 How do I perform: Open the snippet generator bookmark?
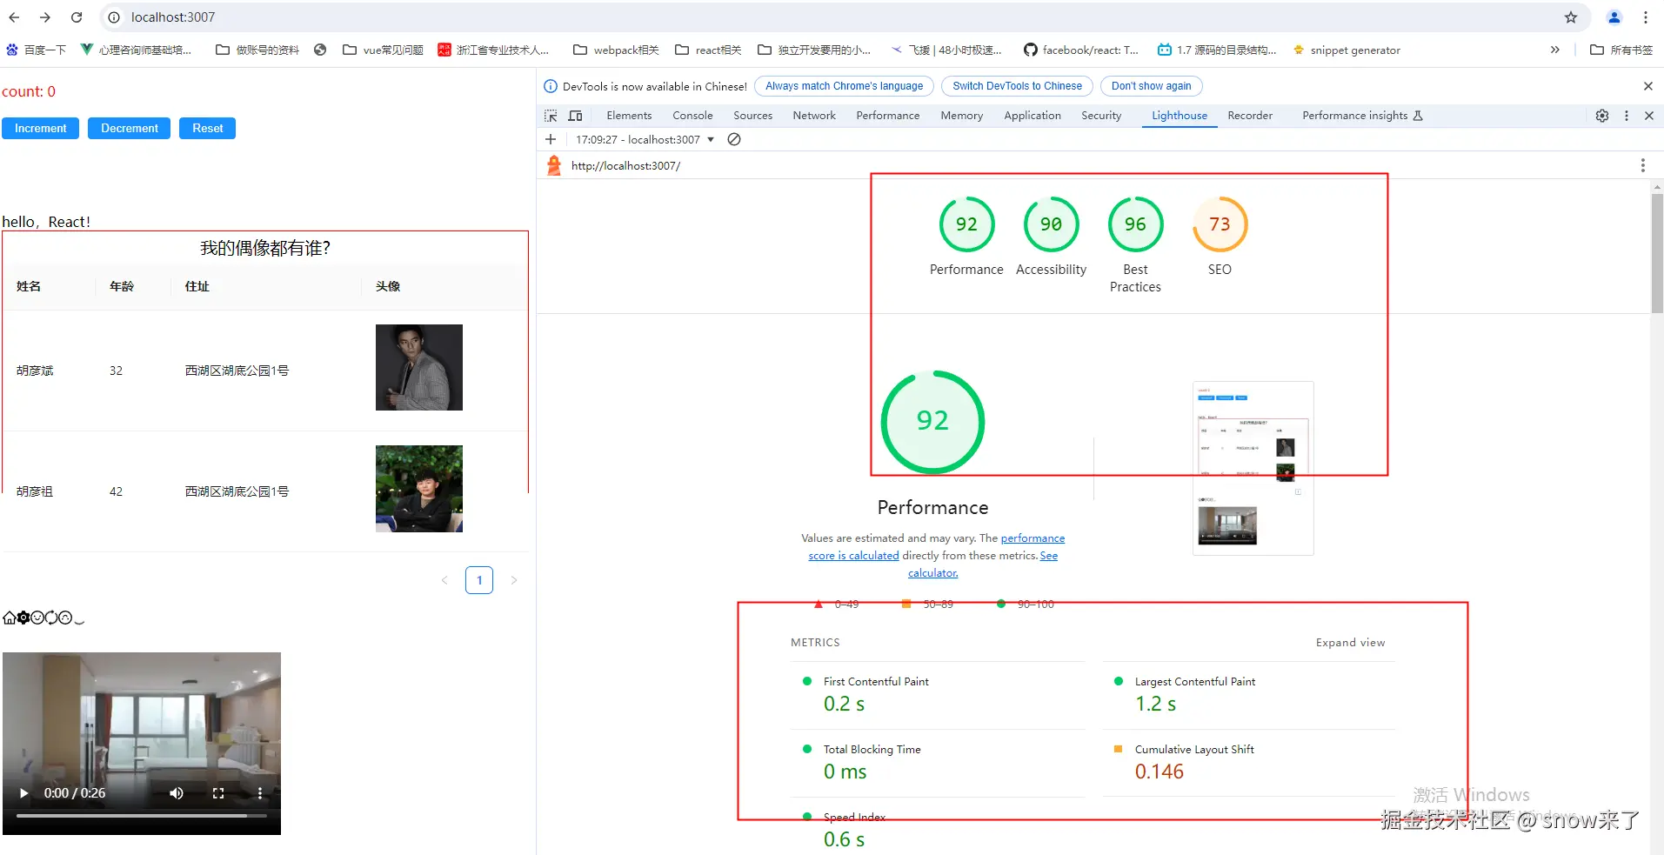pyautogui.click(x=1347, y=50)
